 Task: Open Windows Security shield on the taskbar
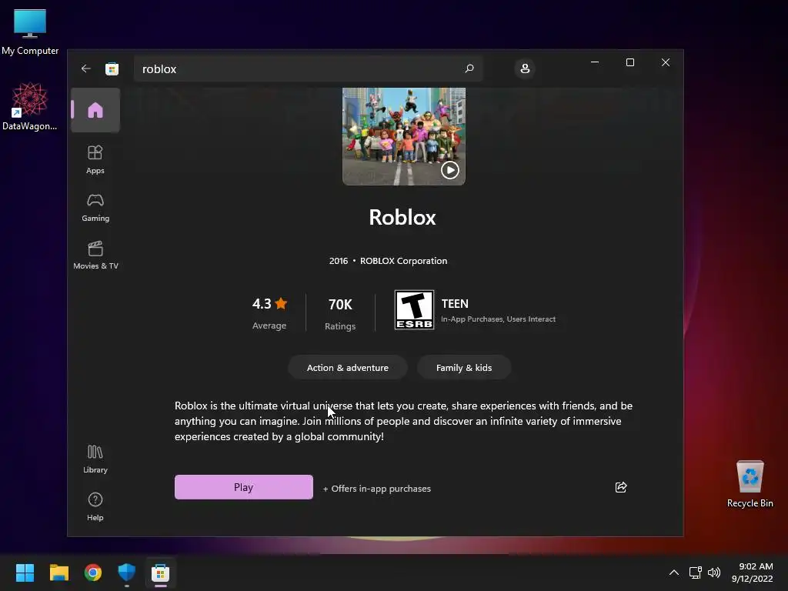[127, 573]
